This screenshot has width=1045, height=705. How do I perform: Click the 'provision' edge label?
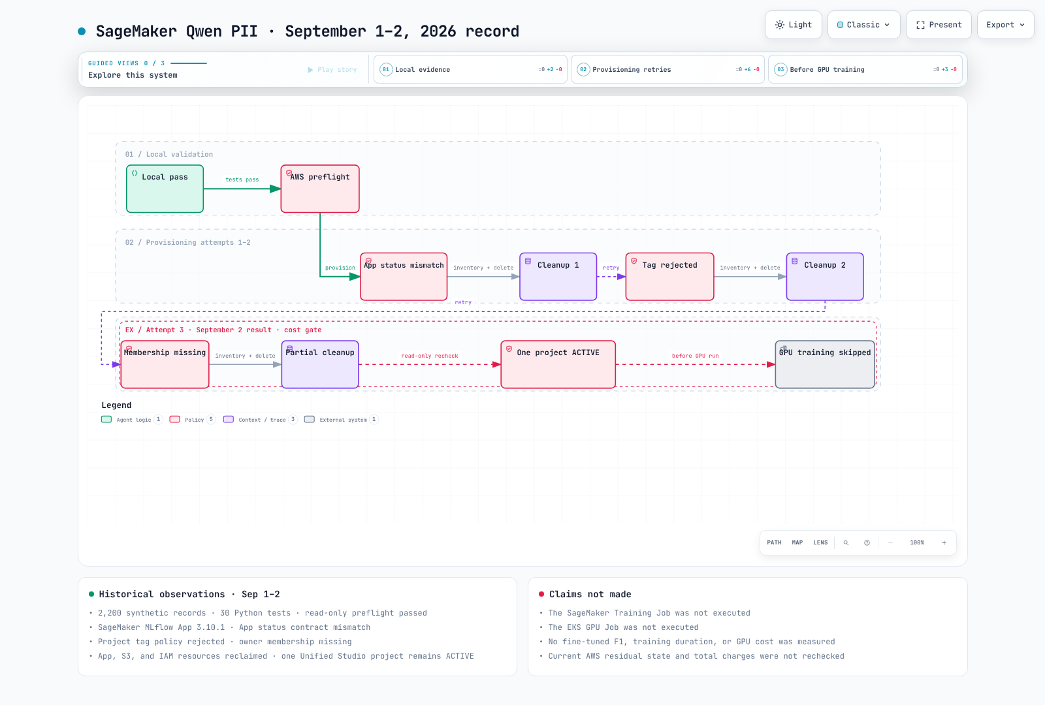[x=340, y=268]
